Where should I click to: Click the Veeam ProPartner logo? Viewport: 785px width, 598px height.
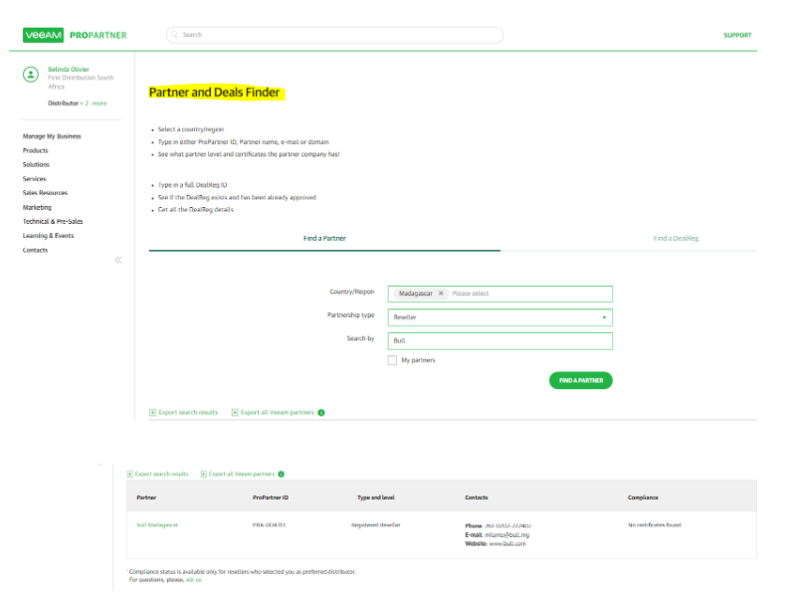75,35
